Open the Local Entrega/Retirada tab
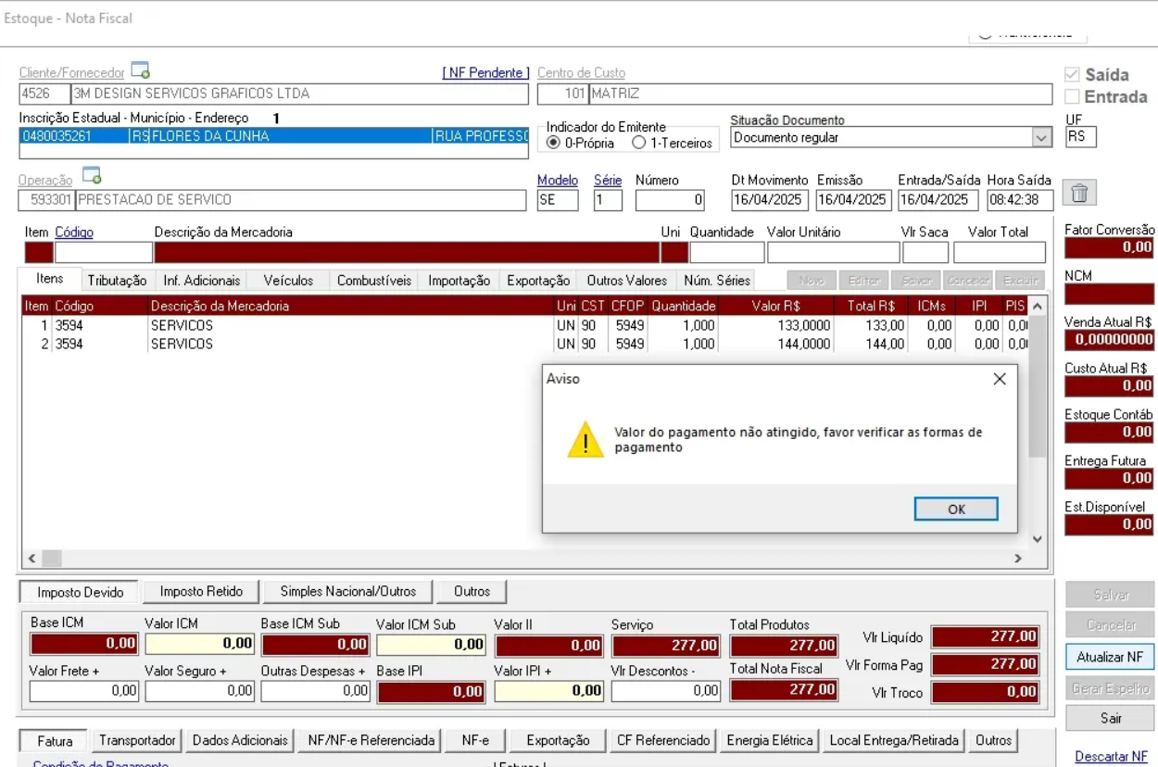 896,740
